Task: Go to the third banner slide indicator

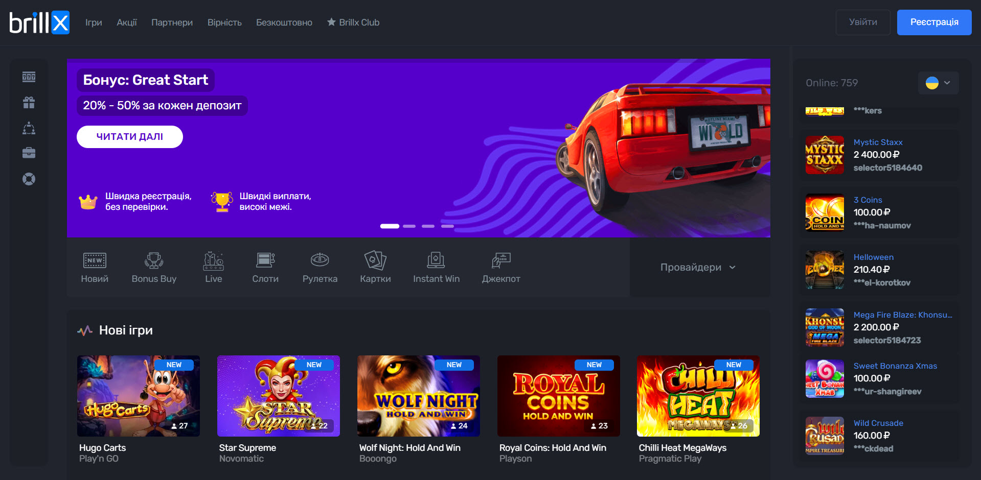Action: 428,226
